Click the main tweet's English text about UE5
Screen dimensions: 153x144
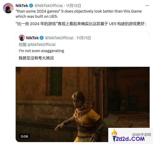tap(79, 14)
